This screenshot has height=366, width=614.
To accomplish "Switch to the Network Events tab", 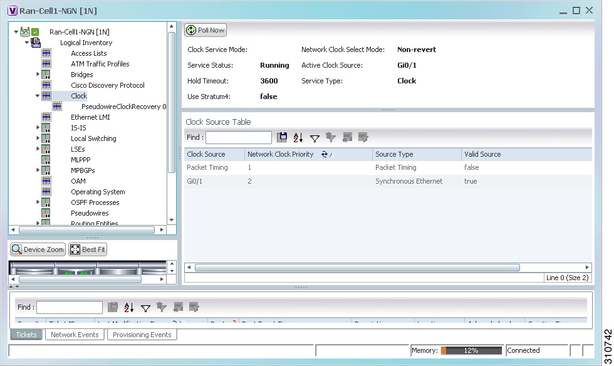I will pyautogui.click(x=75, y=335).
